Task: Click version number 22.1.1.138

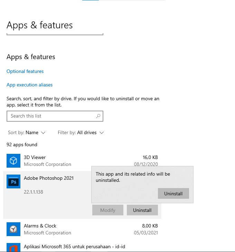Action: [34, 192]
